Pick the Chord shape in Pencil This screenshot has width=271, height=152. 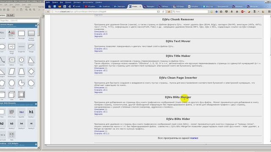[31, 83]
